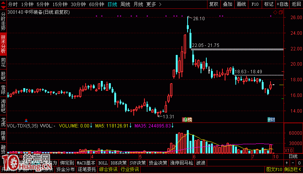The image size is (303, 174).
Task: Open the 资金分布 panel
Action: pos(65,169)
